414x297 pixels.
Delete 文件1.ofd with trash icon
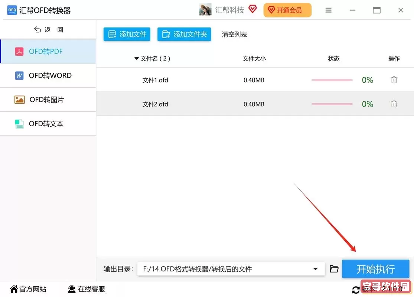[394, 80]
